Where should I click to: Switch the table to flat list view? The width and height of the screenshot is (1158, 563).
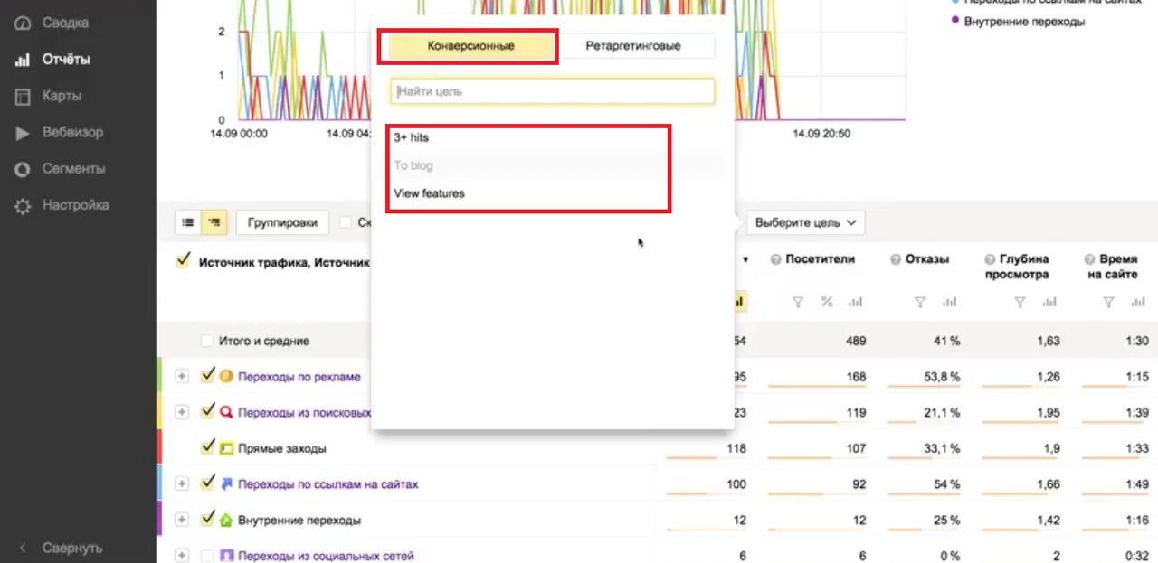(x=188, y=222)
